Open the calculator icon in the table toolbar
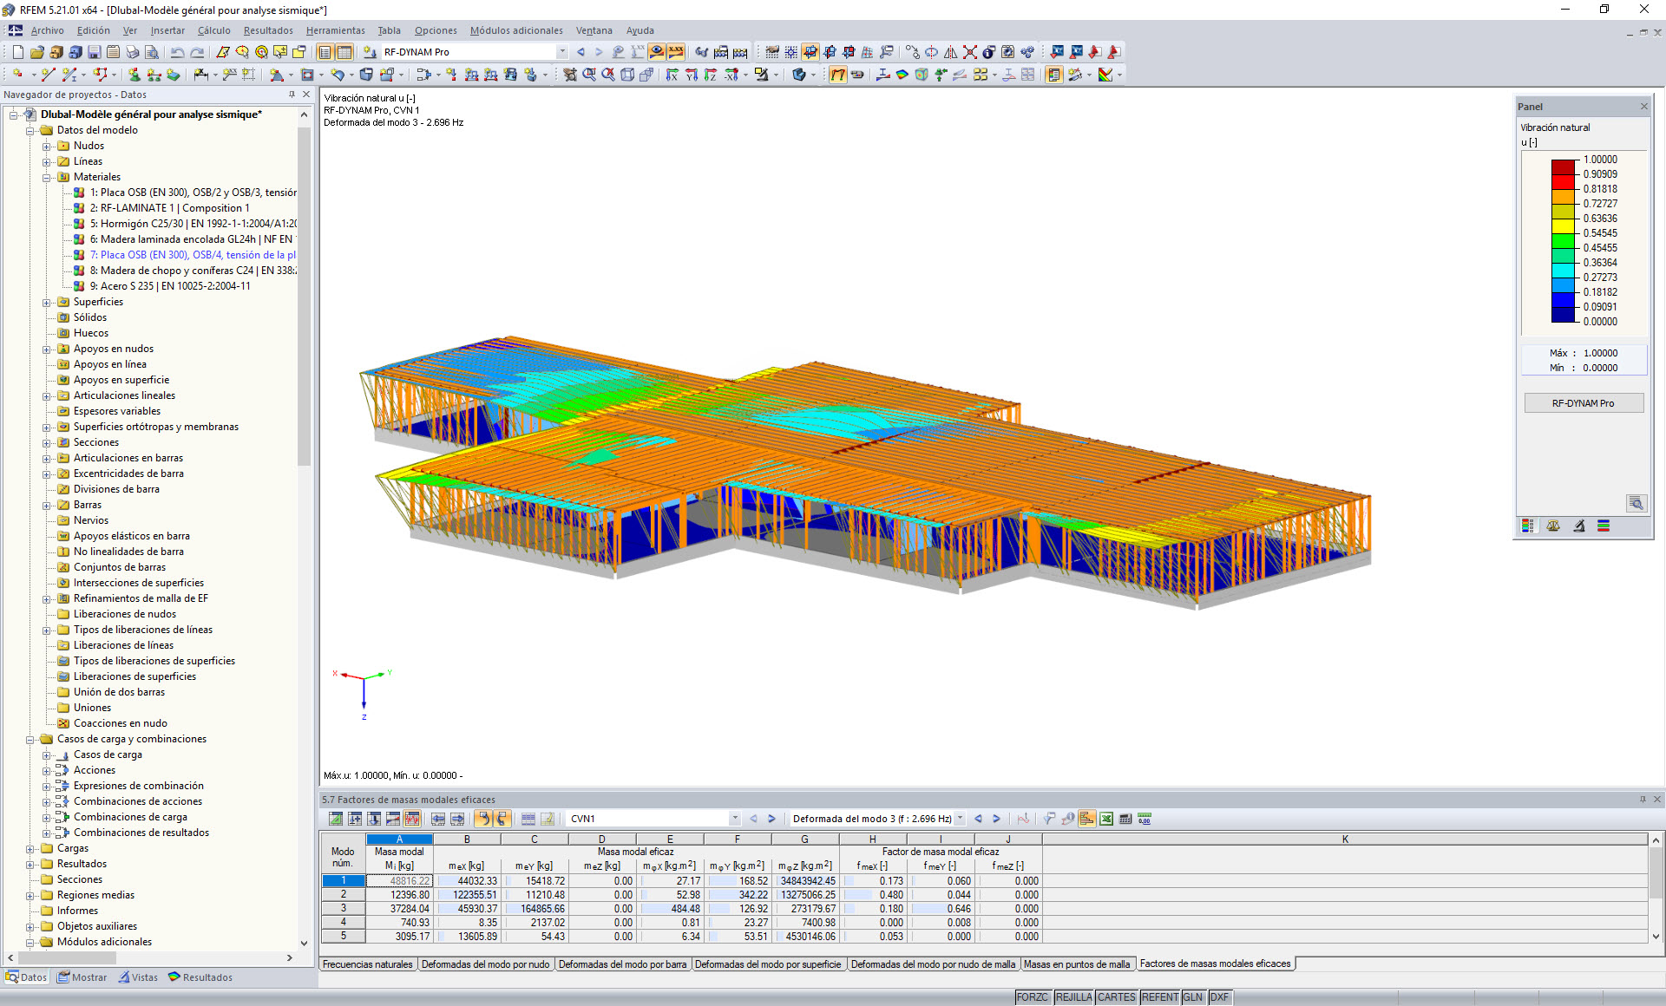This screenshot has width=1666, height=1006. coord(1125,818)
